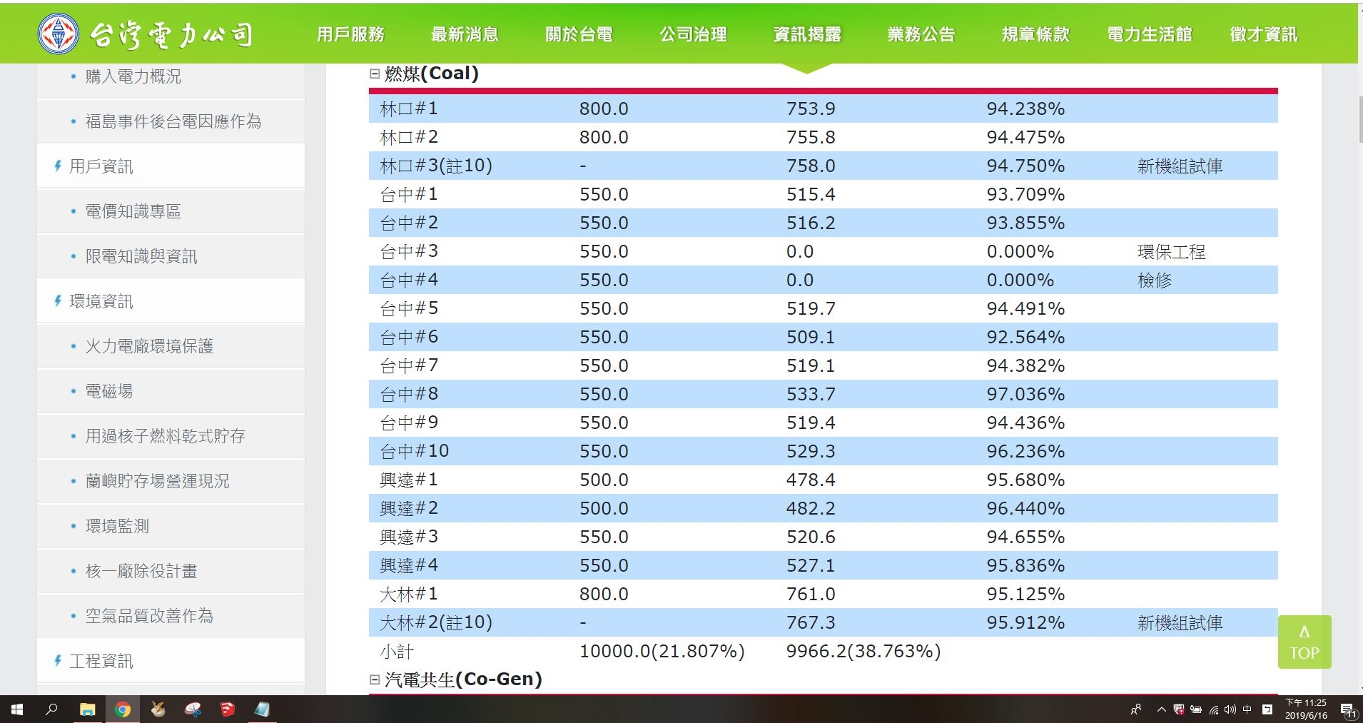1363x723 pixels.
Task: Click the 97.036% value for 台中#8
Action: 1025,394
